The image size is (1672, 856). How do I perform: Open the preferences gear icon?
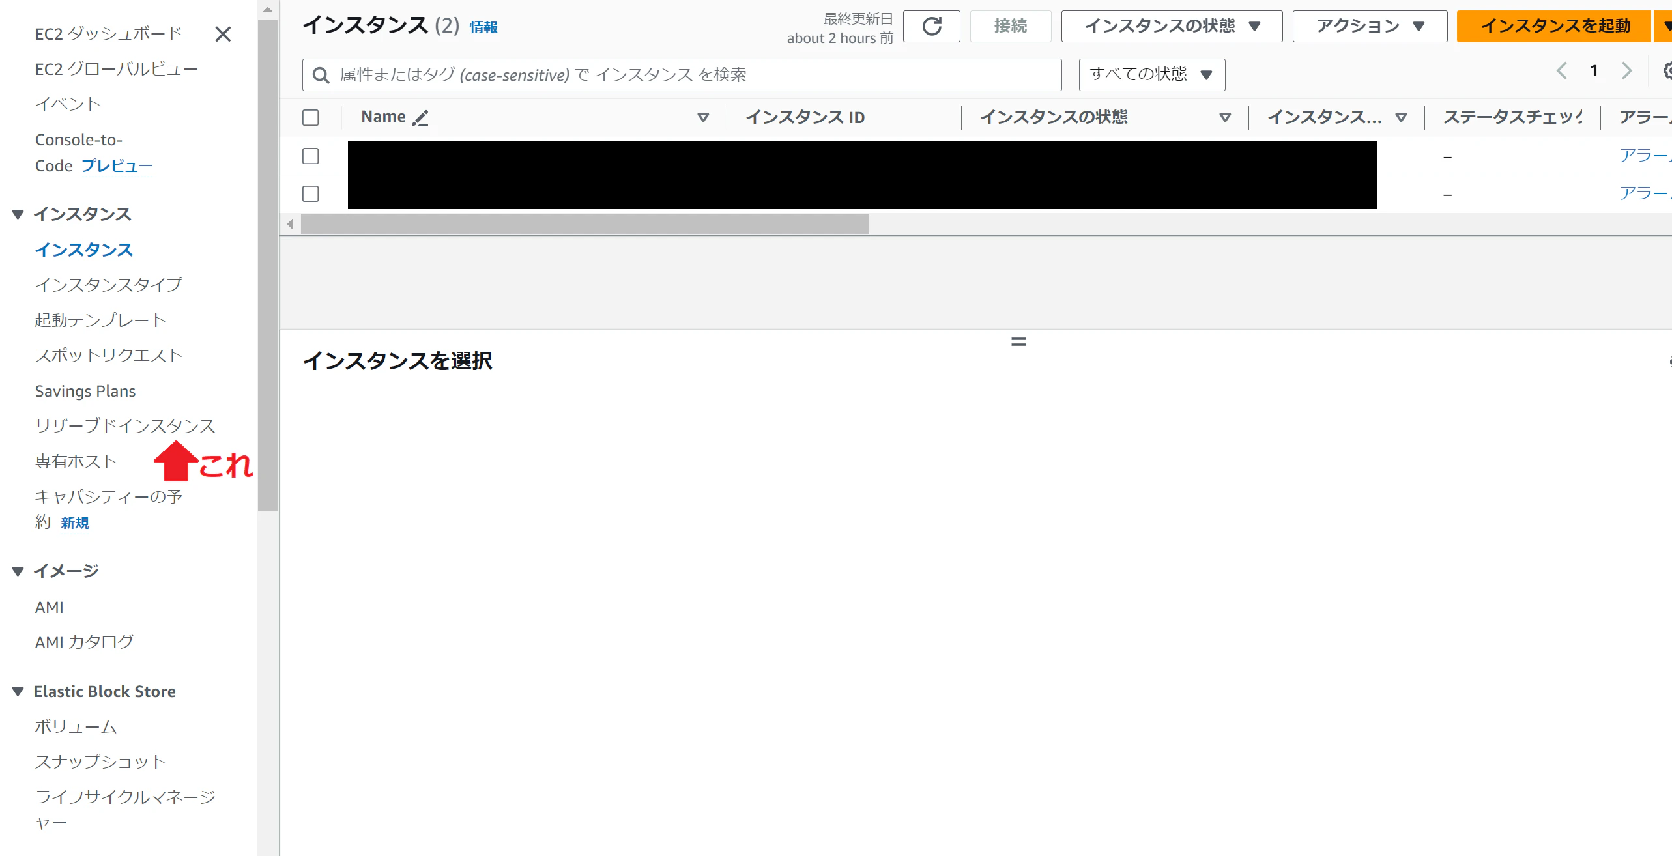pos(1667,70)
